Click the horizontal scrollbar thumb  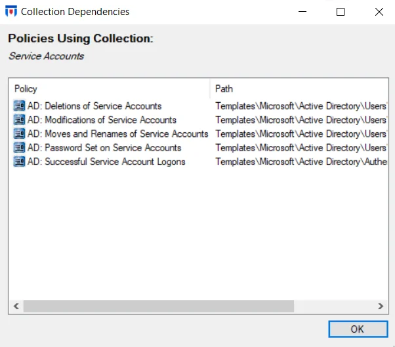click(x=159, y=306)
